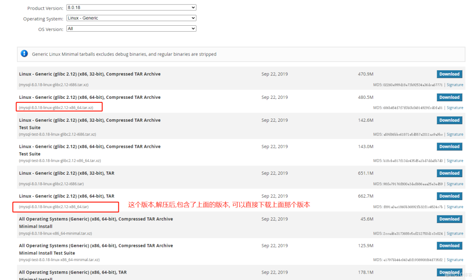Download the Minimal Install archive (45.6M)
This screenshot has width=475, height=280.
pyautogui.click(x=449, y=219)
